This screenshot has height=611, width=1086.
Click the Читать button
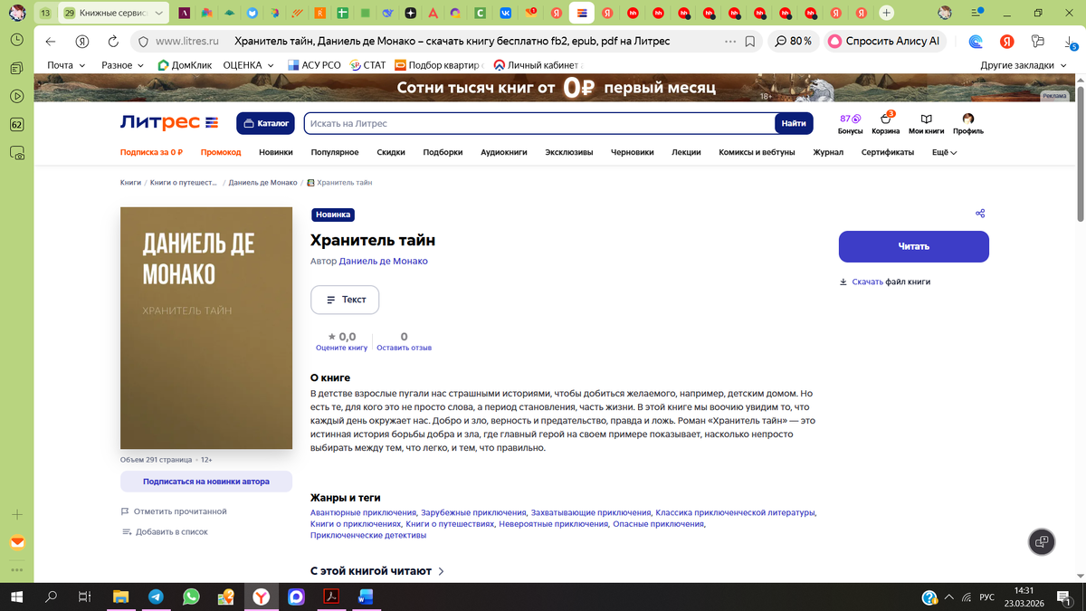(914, 246)
